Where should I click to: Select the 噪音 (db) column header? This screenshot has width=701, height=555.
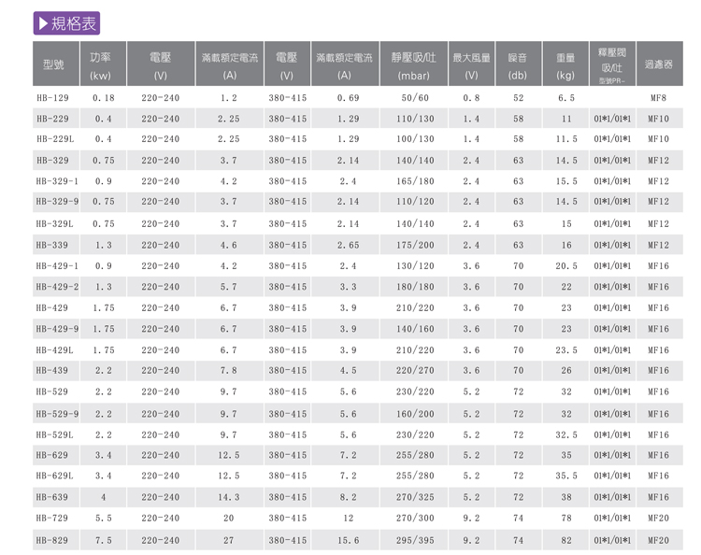click(x=518, y=66)
